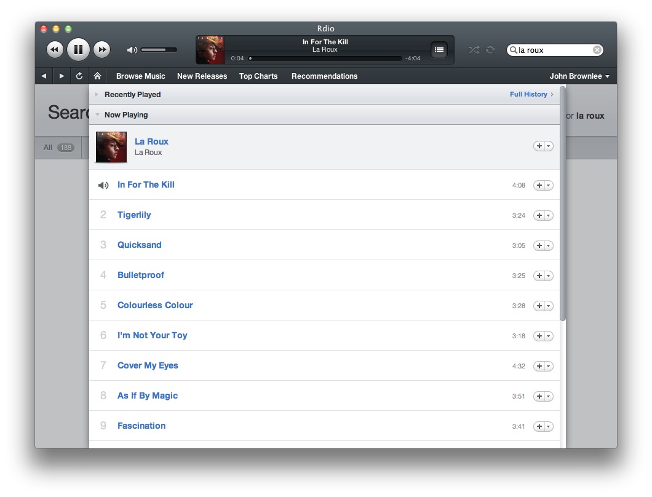Play Colourless Colour
Image resolution: width=652 pixels, height=497 pixels.
point(155,305)
